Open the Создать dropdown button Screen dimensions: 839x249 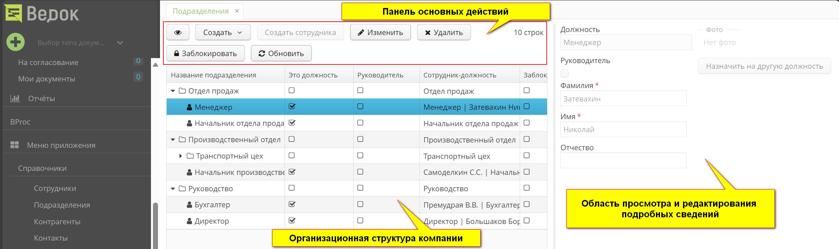(223, 32)
